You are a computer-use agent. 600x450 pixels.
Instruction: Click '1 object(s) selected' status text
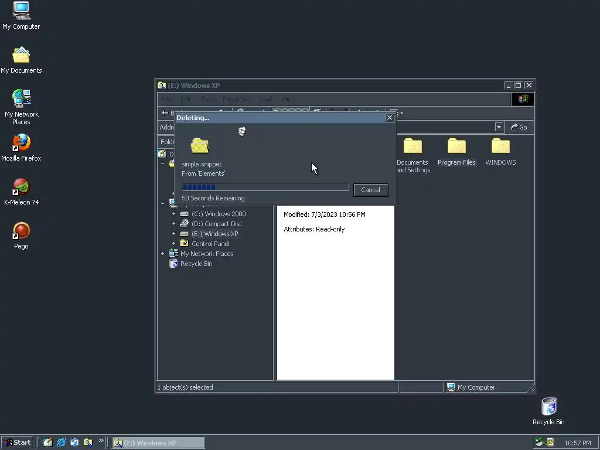(185, 388)
